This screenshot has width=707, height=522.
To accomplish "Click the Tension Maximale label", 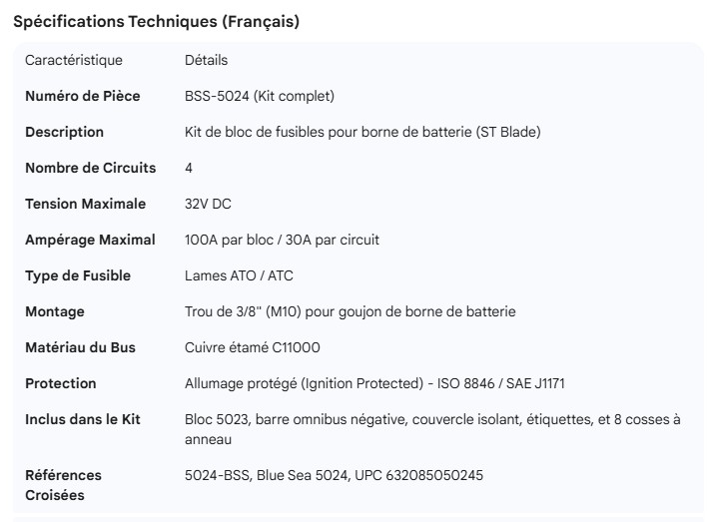I will [85, 204].
